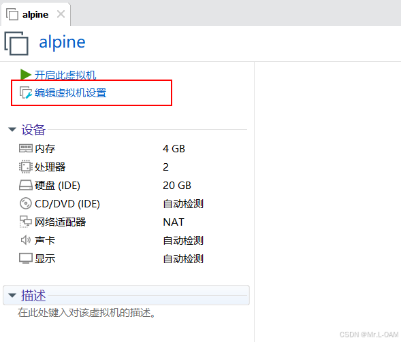This screenshot has height=342, width=401.
Task: Click the large alpine VM header icon
Action: [x=16, y=43]
